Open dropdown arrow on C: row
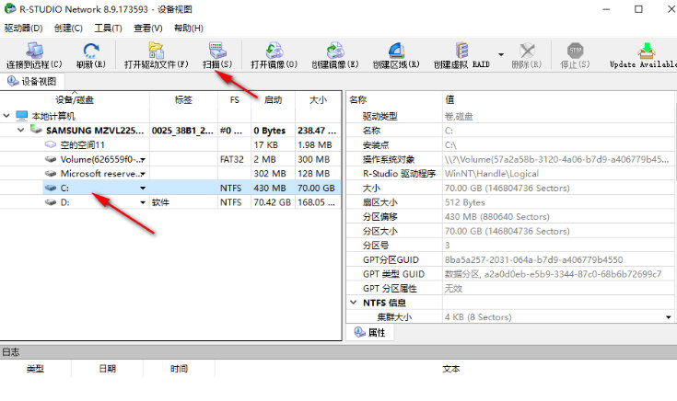This screenshot has height=401, width=677. [143, 188]
